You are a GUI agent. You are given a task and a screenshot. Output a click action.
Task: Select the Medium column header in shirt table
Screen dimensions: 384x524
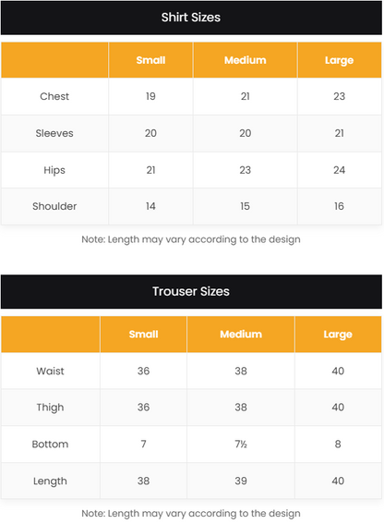(246, 60)
